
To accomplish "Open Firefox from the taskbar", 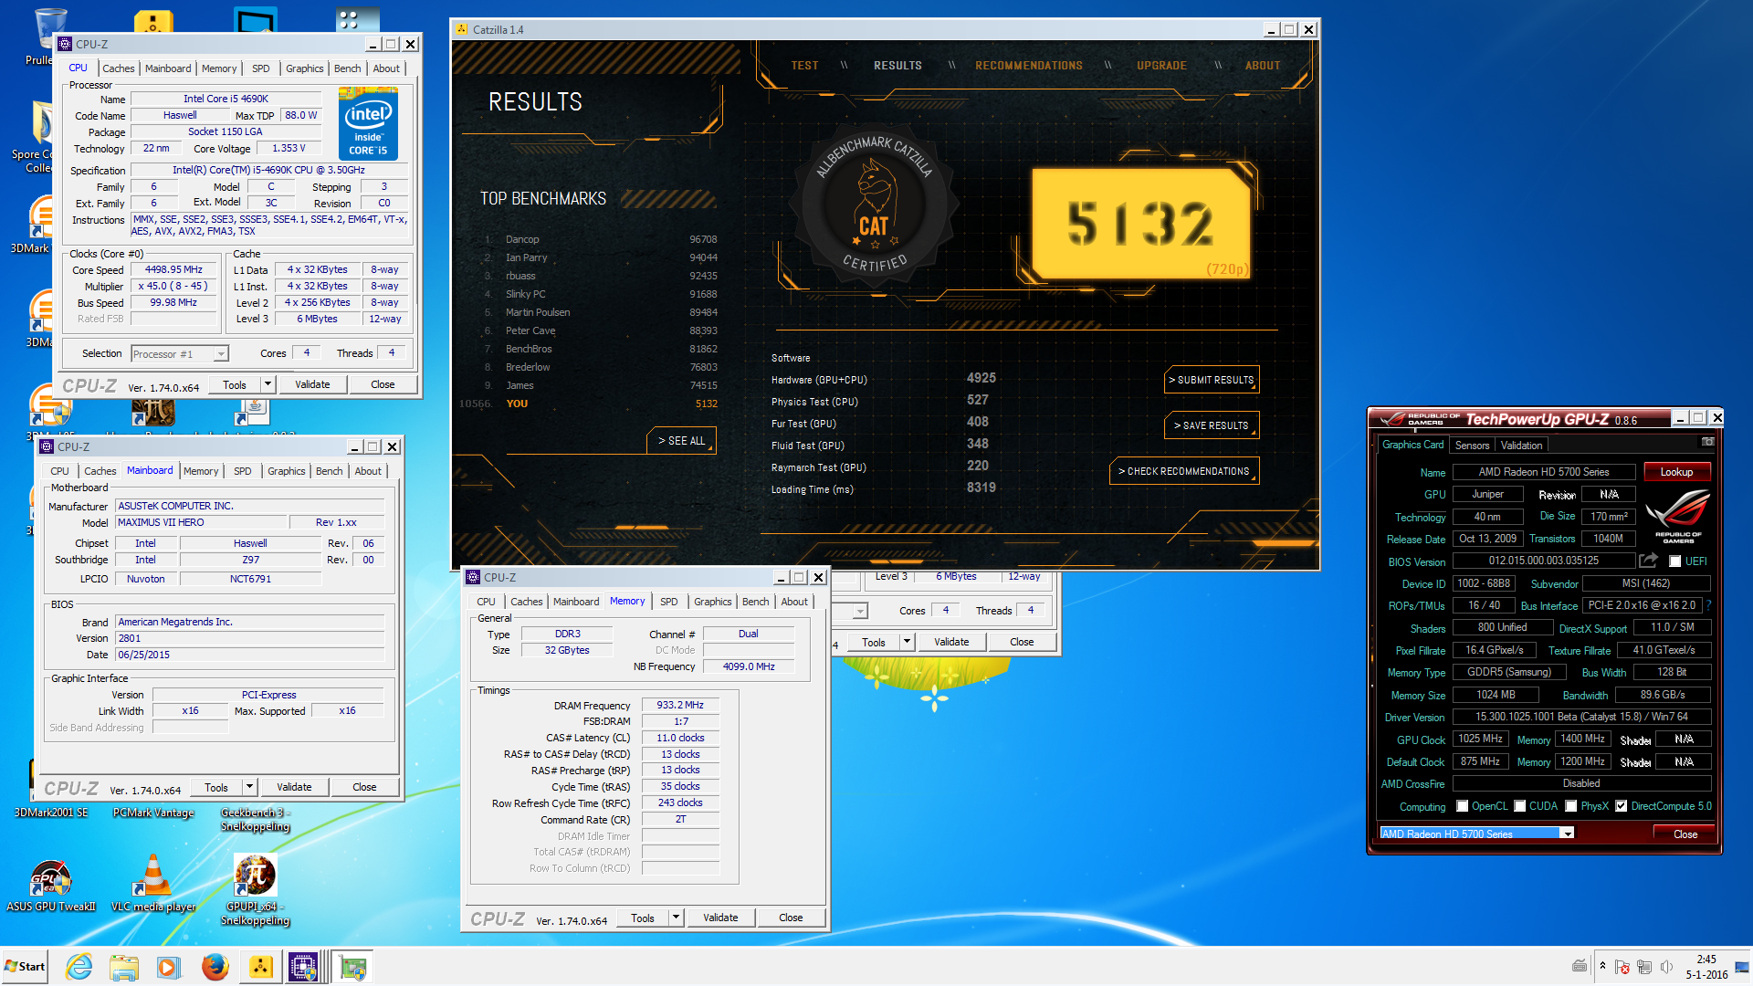I will pos(215,967).
